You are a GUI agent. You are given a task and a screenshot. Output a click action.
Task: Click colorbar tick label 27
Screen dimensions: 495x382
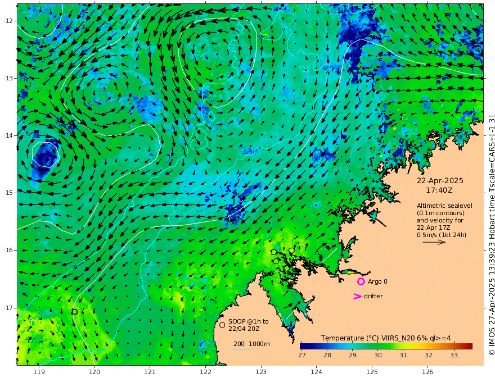[x=302, y=355]
